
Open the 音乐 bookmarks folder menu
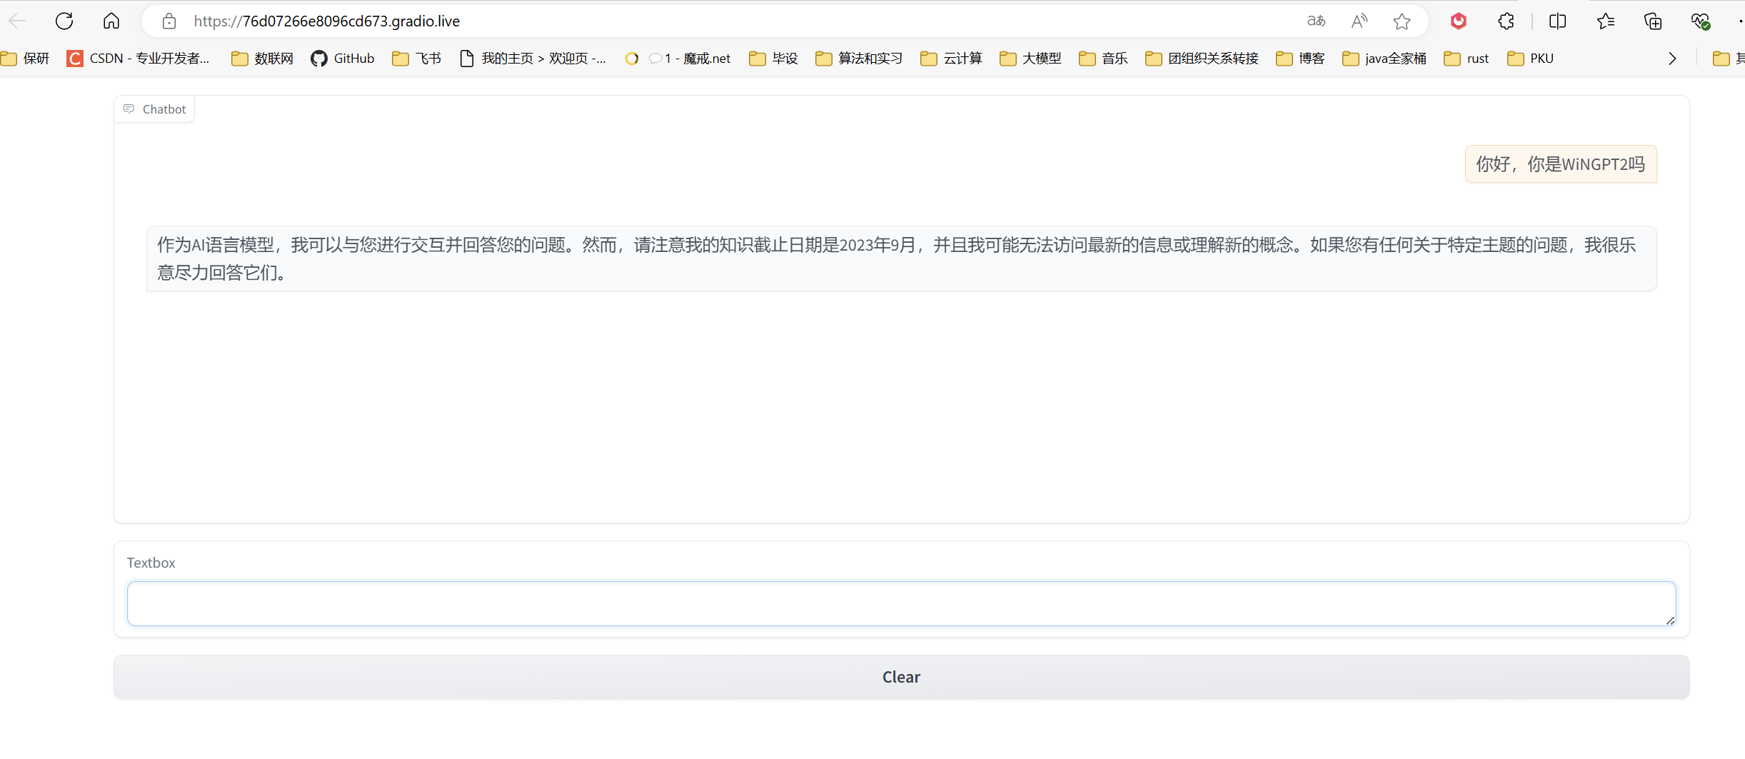1102,59
